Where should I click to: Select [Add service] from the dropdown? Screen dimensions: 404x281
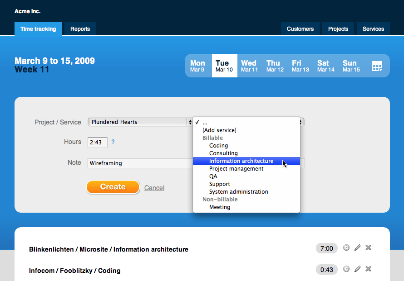tap(246, 130)
